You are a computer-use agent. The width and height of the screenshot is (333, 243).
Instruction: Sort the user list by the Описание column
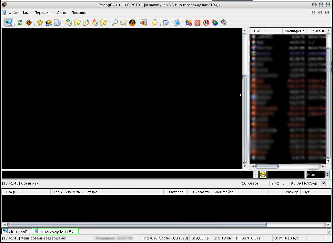coord(317,31)
